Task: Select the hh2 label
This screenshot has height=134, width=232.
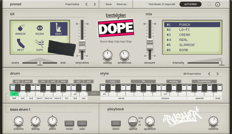Action: coord(53,81)
